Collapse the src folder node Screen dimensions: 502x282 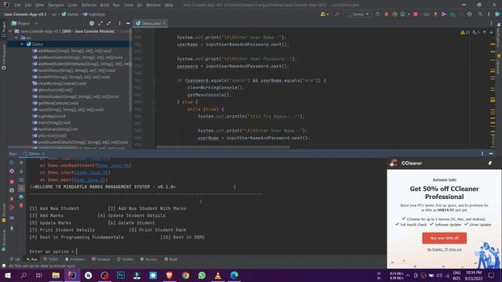(16, 38)
